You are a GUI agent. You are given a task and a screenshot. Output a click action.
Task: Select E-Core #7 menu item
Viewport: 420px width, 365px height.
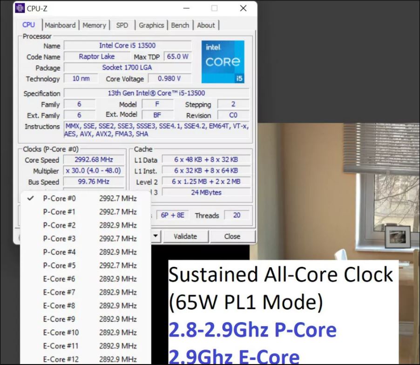coord(86,292)
